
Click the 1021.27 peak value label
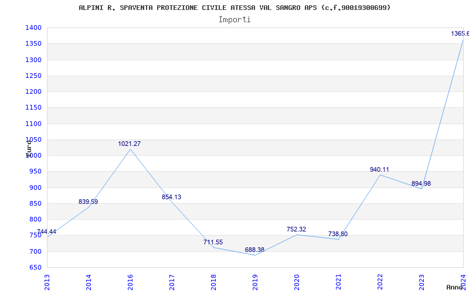[x=129, y=144]
